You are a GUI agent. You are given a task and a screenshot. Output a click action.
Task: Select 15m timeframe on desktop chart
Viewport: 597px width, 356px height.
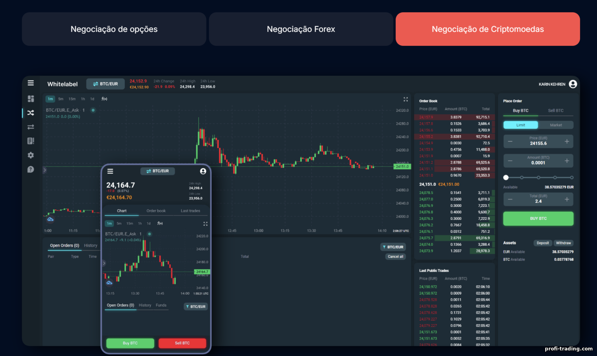coord(72,99)
